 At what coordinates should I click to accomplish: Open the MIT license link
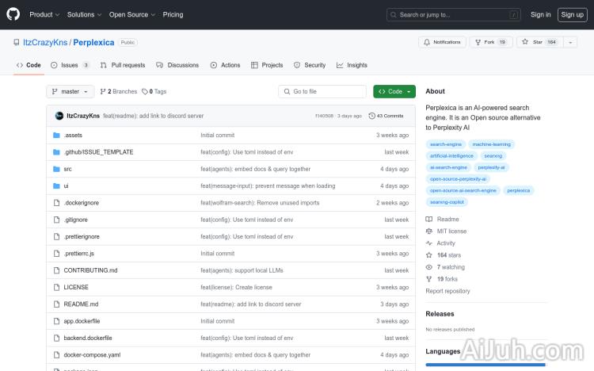point(451,231)
